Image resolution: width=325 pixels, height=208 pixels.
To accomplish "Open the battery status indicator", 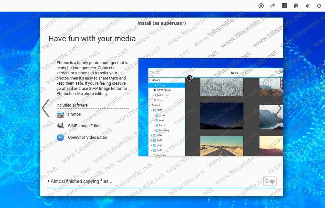I will (296, 6).
